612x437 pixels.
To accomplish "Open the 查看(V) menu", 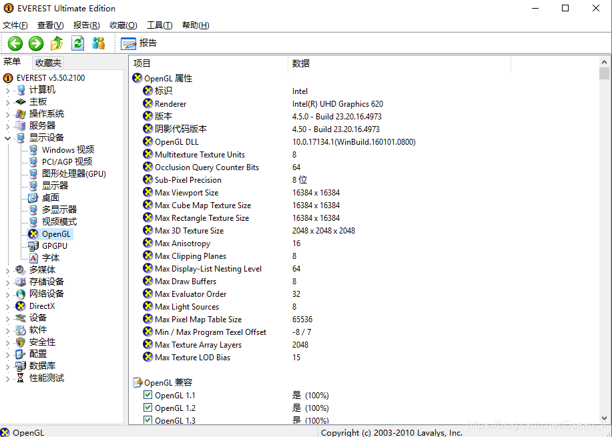I will (50, 25).
